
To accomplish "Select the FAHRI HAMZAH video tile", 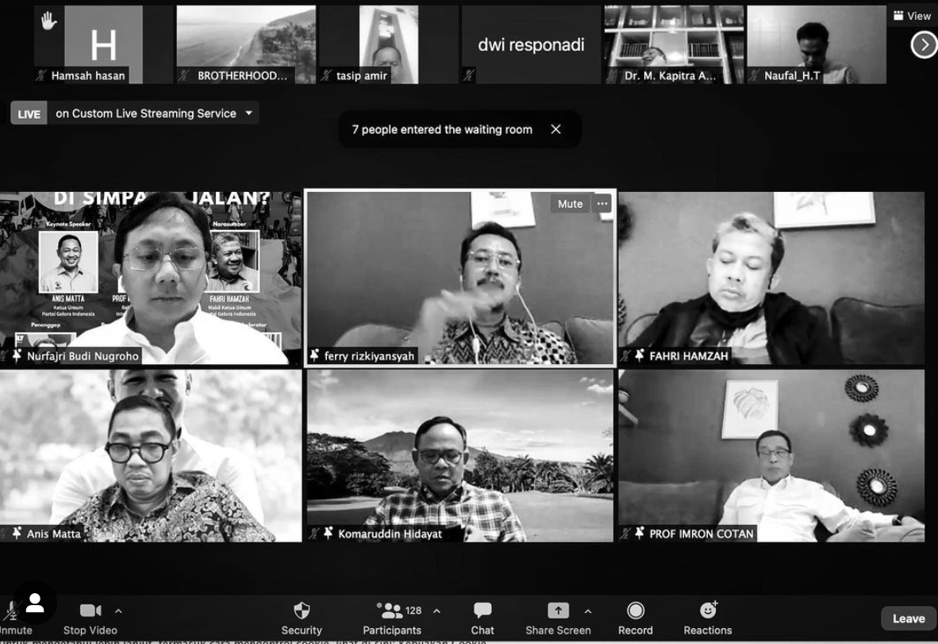I will (x=771, y=278).
